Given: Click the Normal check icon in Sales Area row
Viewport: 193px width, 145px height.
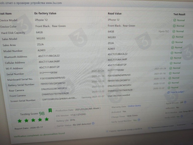Looking at the screenshot, I should point(173,42).
